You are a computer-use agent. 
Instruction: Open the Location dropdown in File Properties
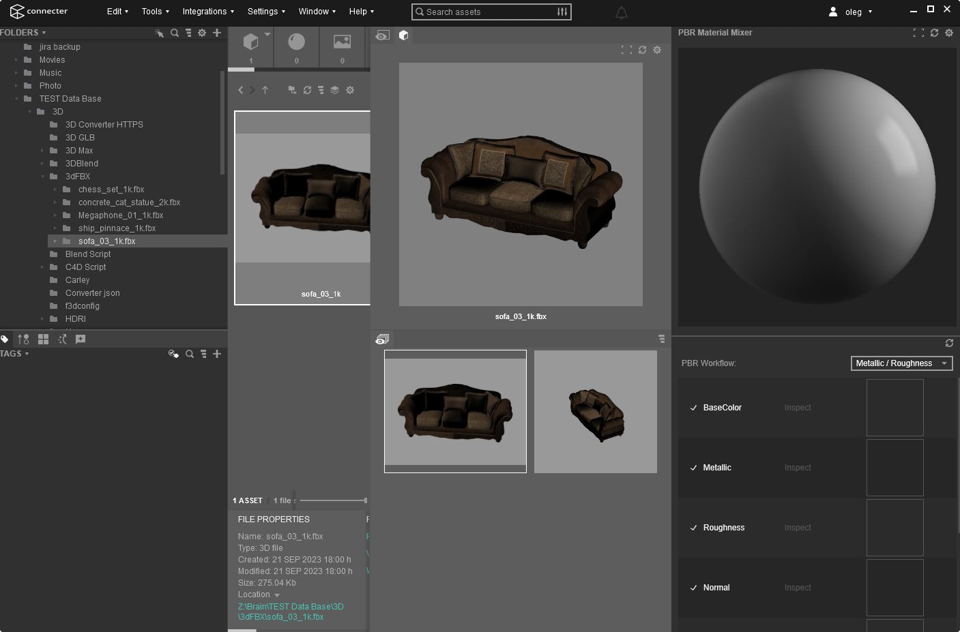276,594
